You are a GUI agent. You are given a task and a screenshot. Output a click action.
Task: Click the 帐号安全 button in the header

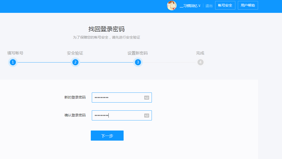tap(225, 5)
